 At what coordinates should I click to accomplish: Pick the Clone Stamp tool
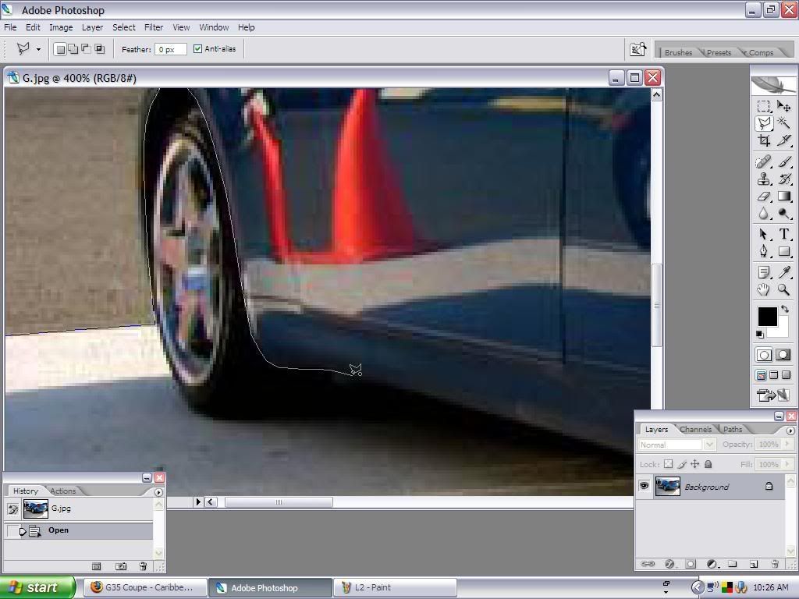tap(764, 179)
